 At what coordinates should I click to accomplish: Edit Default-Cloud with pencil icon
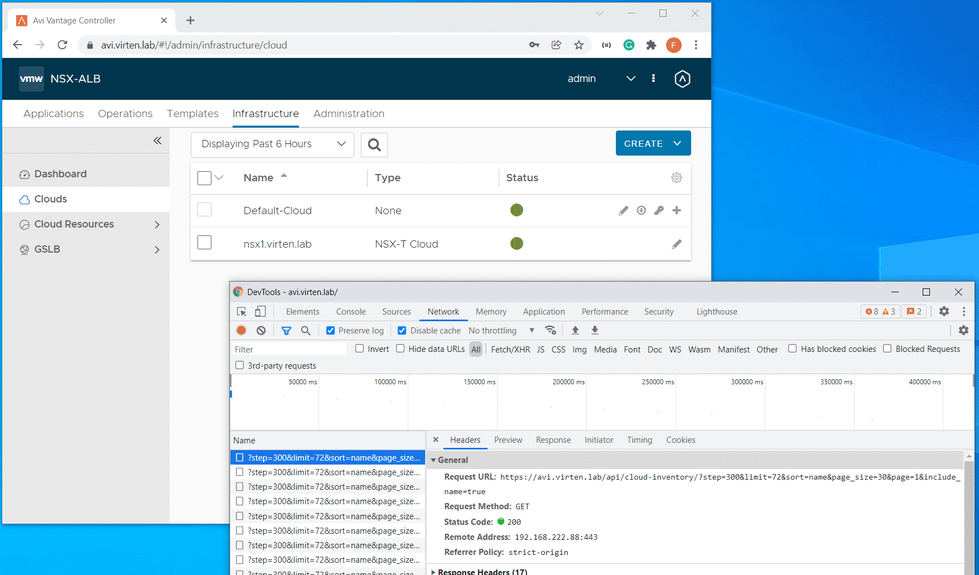[623, 210]
